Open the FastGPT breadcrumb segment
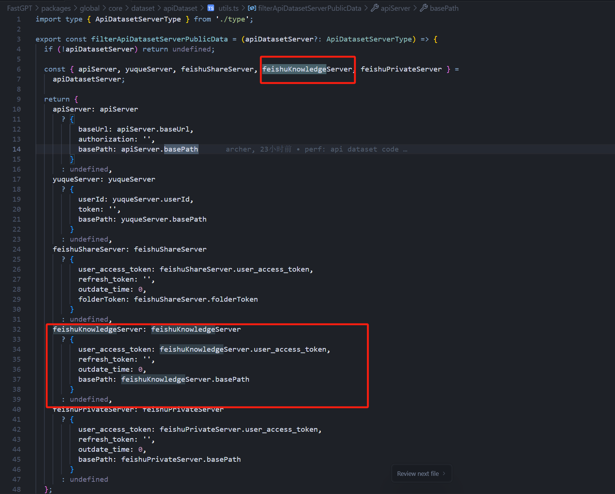 point(20,8)
